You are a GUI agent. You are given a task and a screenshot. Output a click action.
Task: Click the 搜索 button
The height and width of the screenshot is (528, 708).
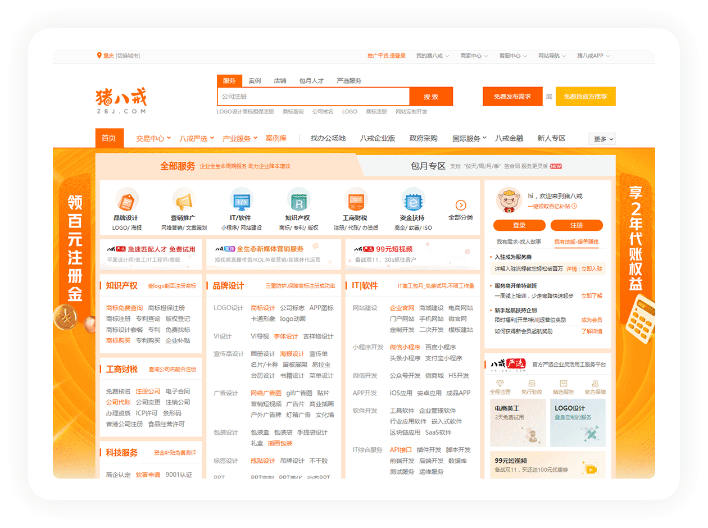[431, 97]
